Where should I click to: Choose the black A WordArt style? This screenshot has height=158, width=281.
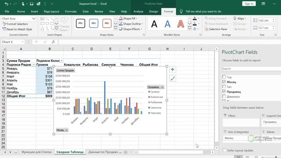pos(154,24)
